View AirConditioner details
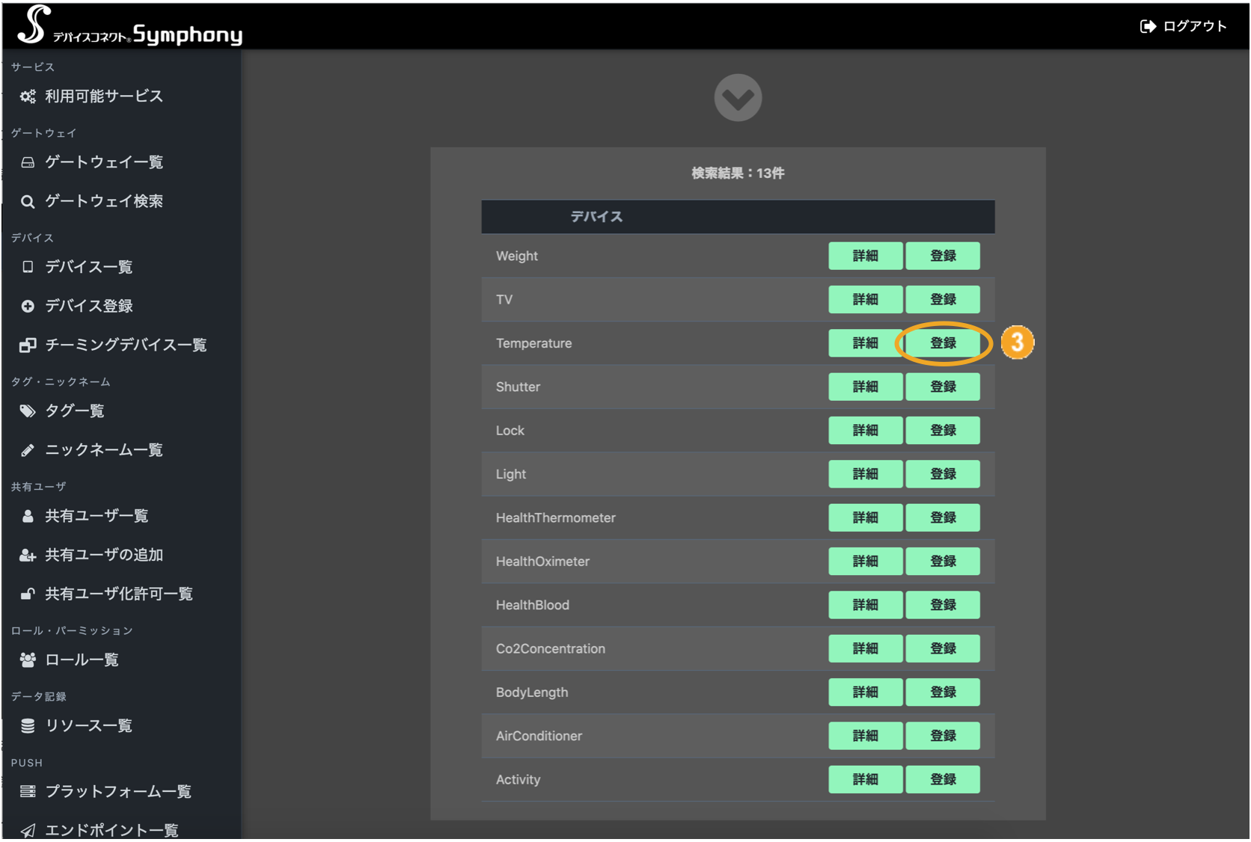The image size is (1251, 842). click(x=865, y=736)
